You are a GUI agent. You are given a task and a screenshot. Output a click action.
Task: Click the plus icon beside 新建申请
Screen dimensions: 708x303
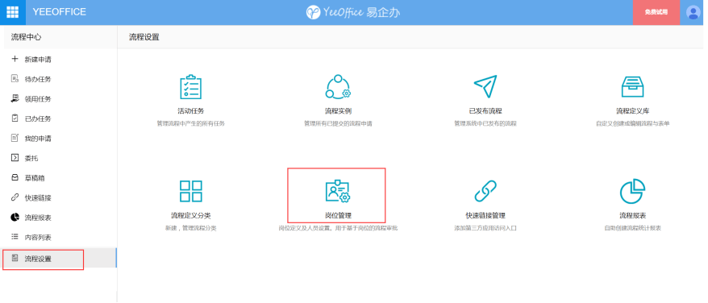tap(15, 59)
